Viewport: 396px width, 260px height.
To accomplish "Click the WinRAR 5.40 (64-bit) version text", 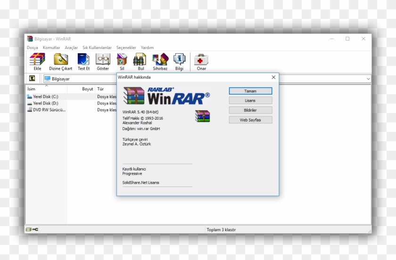I will (x=140, y=112).
